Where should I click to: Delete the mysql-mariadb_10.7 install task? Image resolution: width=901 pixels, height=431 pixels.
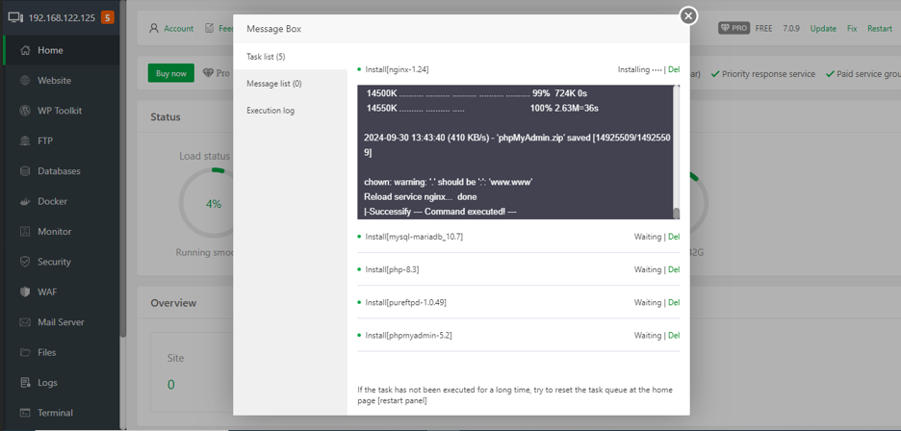pos(674,237)
